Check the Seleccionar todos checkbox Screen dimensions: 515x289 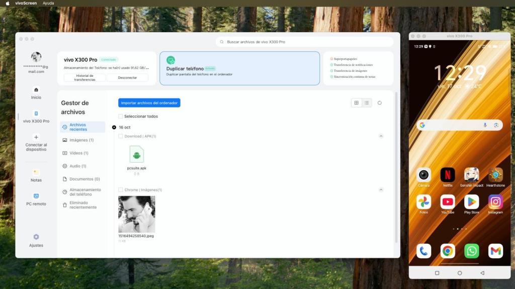(x=120, y=116)
